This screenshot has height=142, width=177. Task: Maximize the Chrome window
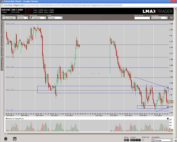point(169,1)
